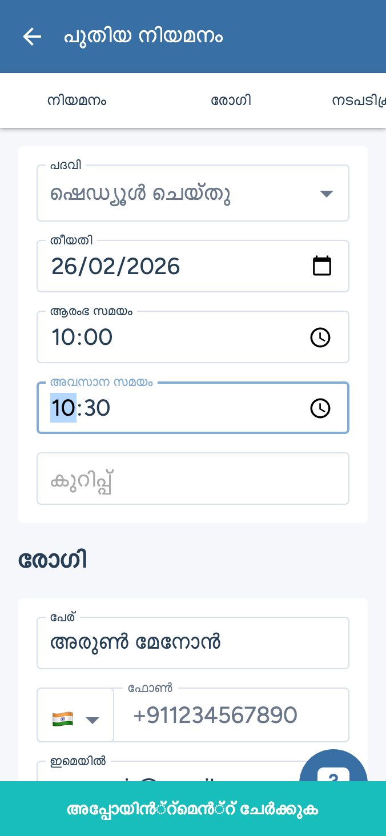Open the calendar picker icon in തീയതി field

(322, 266)
